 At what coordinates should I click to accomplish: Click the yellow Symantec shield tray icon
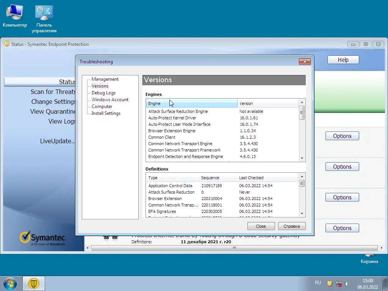pos(330,283)
